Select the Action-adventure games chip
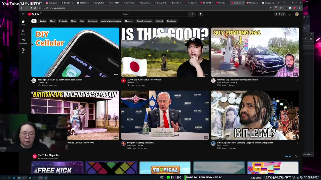This screenshot has width=321, height=180. [111, 21]
